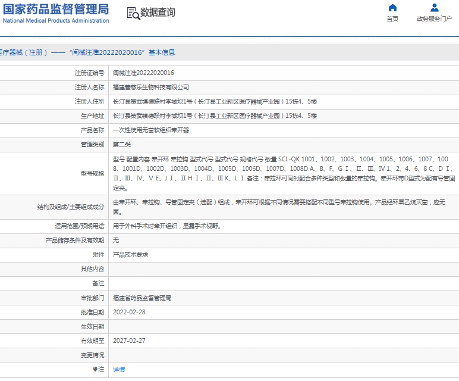The height and width of the screenshot is (381, 459).
Task: Click the 产品名称 row label
Action: (x=93, y=130)
